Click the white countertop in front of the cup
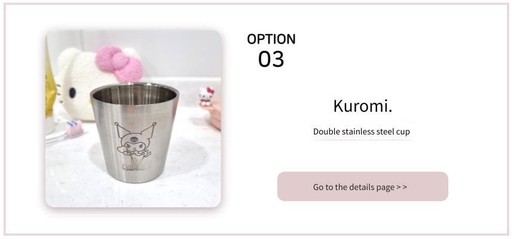This screenshot has width=514, height=239. pyautogui.click(x=131, y=194)
